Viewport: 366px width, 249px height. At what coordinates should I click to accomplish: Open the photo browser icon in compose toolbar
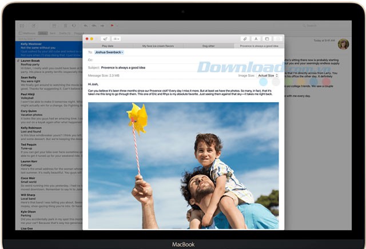(x=267, y=39)
